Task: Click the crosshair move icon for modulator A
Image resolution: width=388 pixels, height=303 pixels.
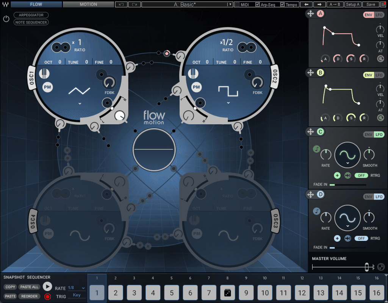Action: (x=311, y=13)
